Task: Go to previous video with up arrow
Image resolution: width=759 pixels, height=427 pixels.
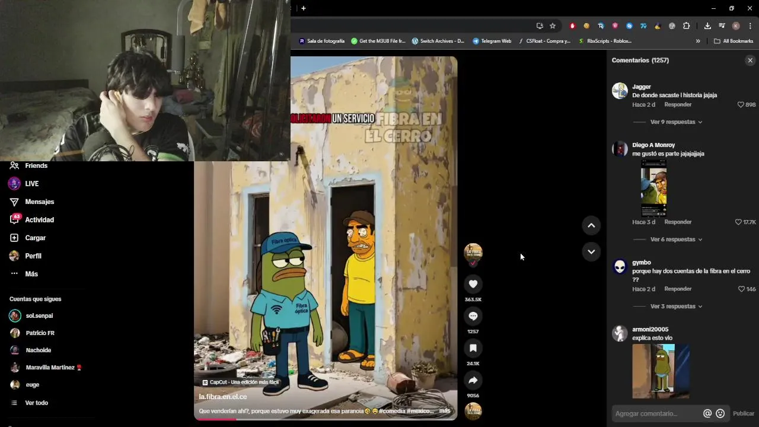Action: [x=591, y=225]
